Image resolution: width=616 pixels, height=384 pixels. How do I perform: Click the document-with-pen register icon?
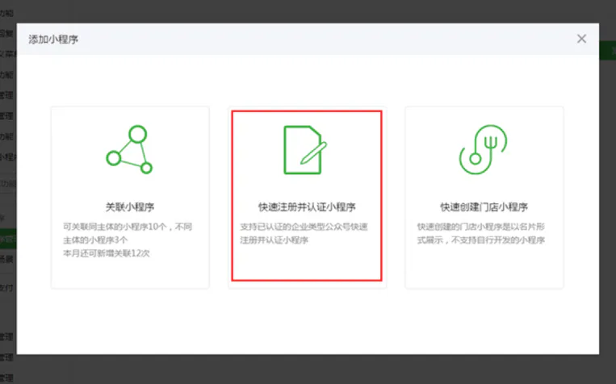point(305,150)
